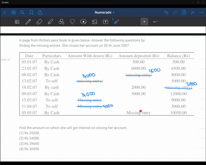Click the date 18.02.07
Screen dimensions: 206x165
[x=29, y=87]
